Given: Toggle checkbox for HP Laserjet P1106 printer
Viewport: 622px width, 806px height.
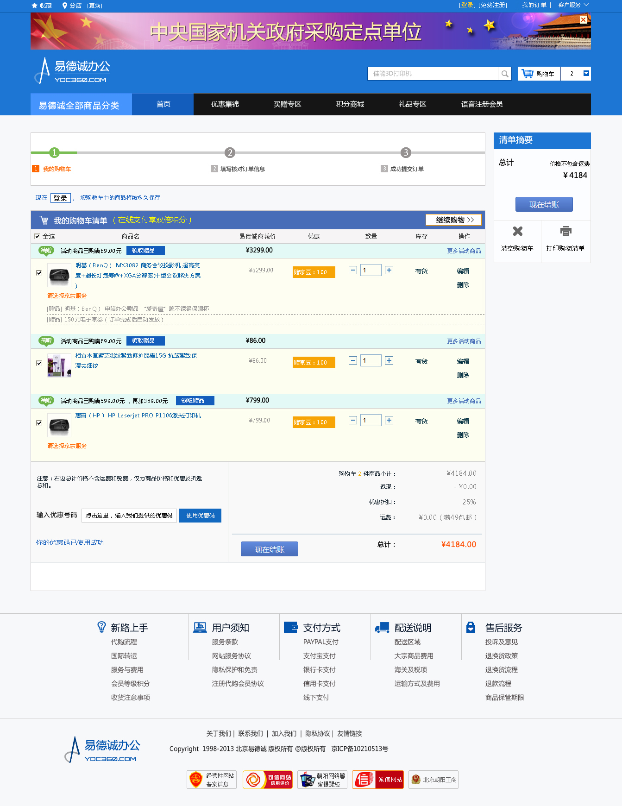Looking at the screenshot, I should [x=39, y=423].
